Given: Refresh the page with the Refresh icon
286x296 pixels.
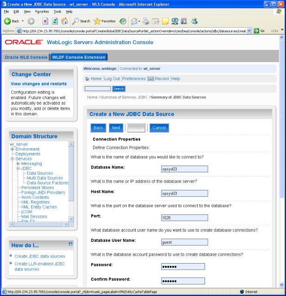Looking at the screenshot, I should coord(55,21).
